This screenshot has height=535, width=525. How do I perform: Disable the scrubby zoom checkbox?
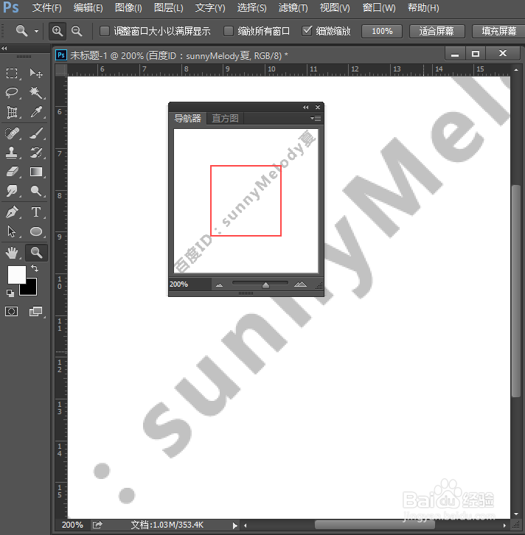307,31
